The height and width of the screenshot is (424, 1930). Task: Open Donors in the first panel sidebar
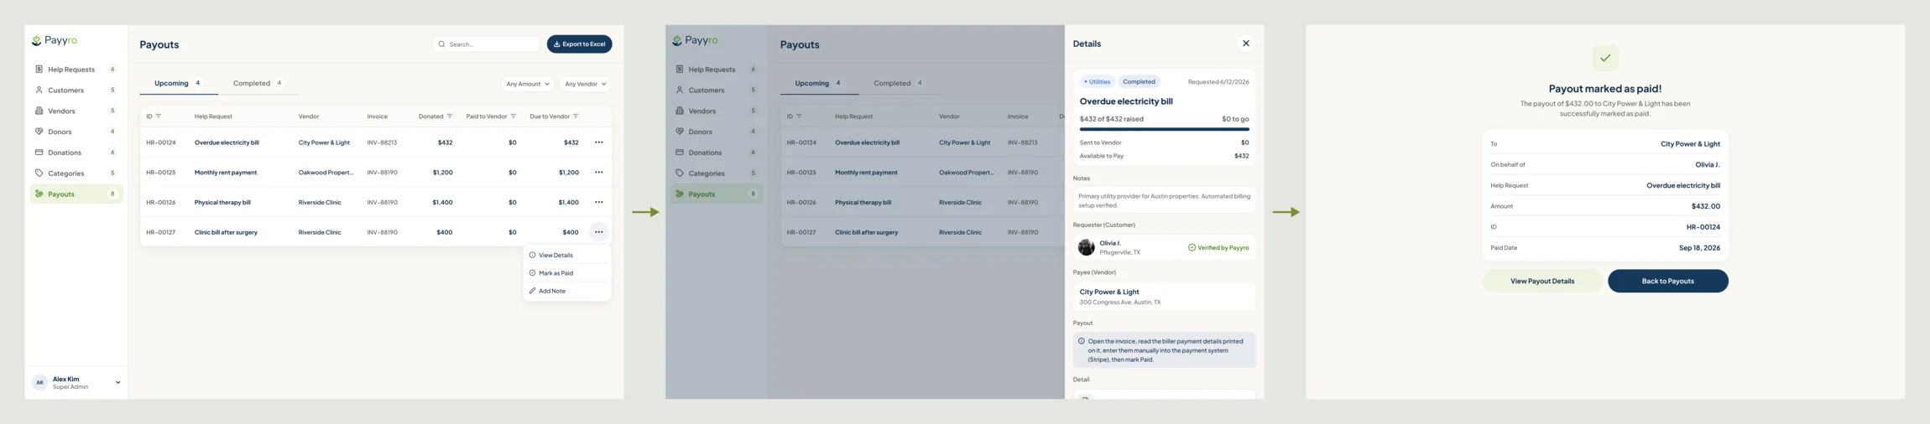76,132
